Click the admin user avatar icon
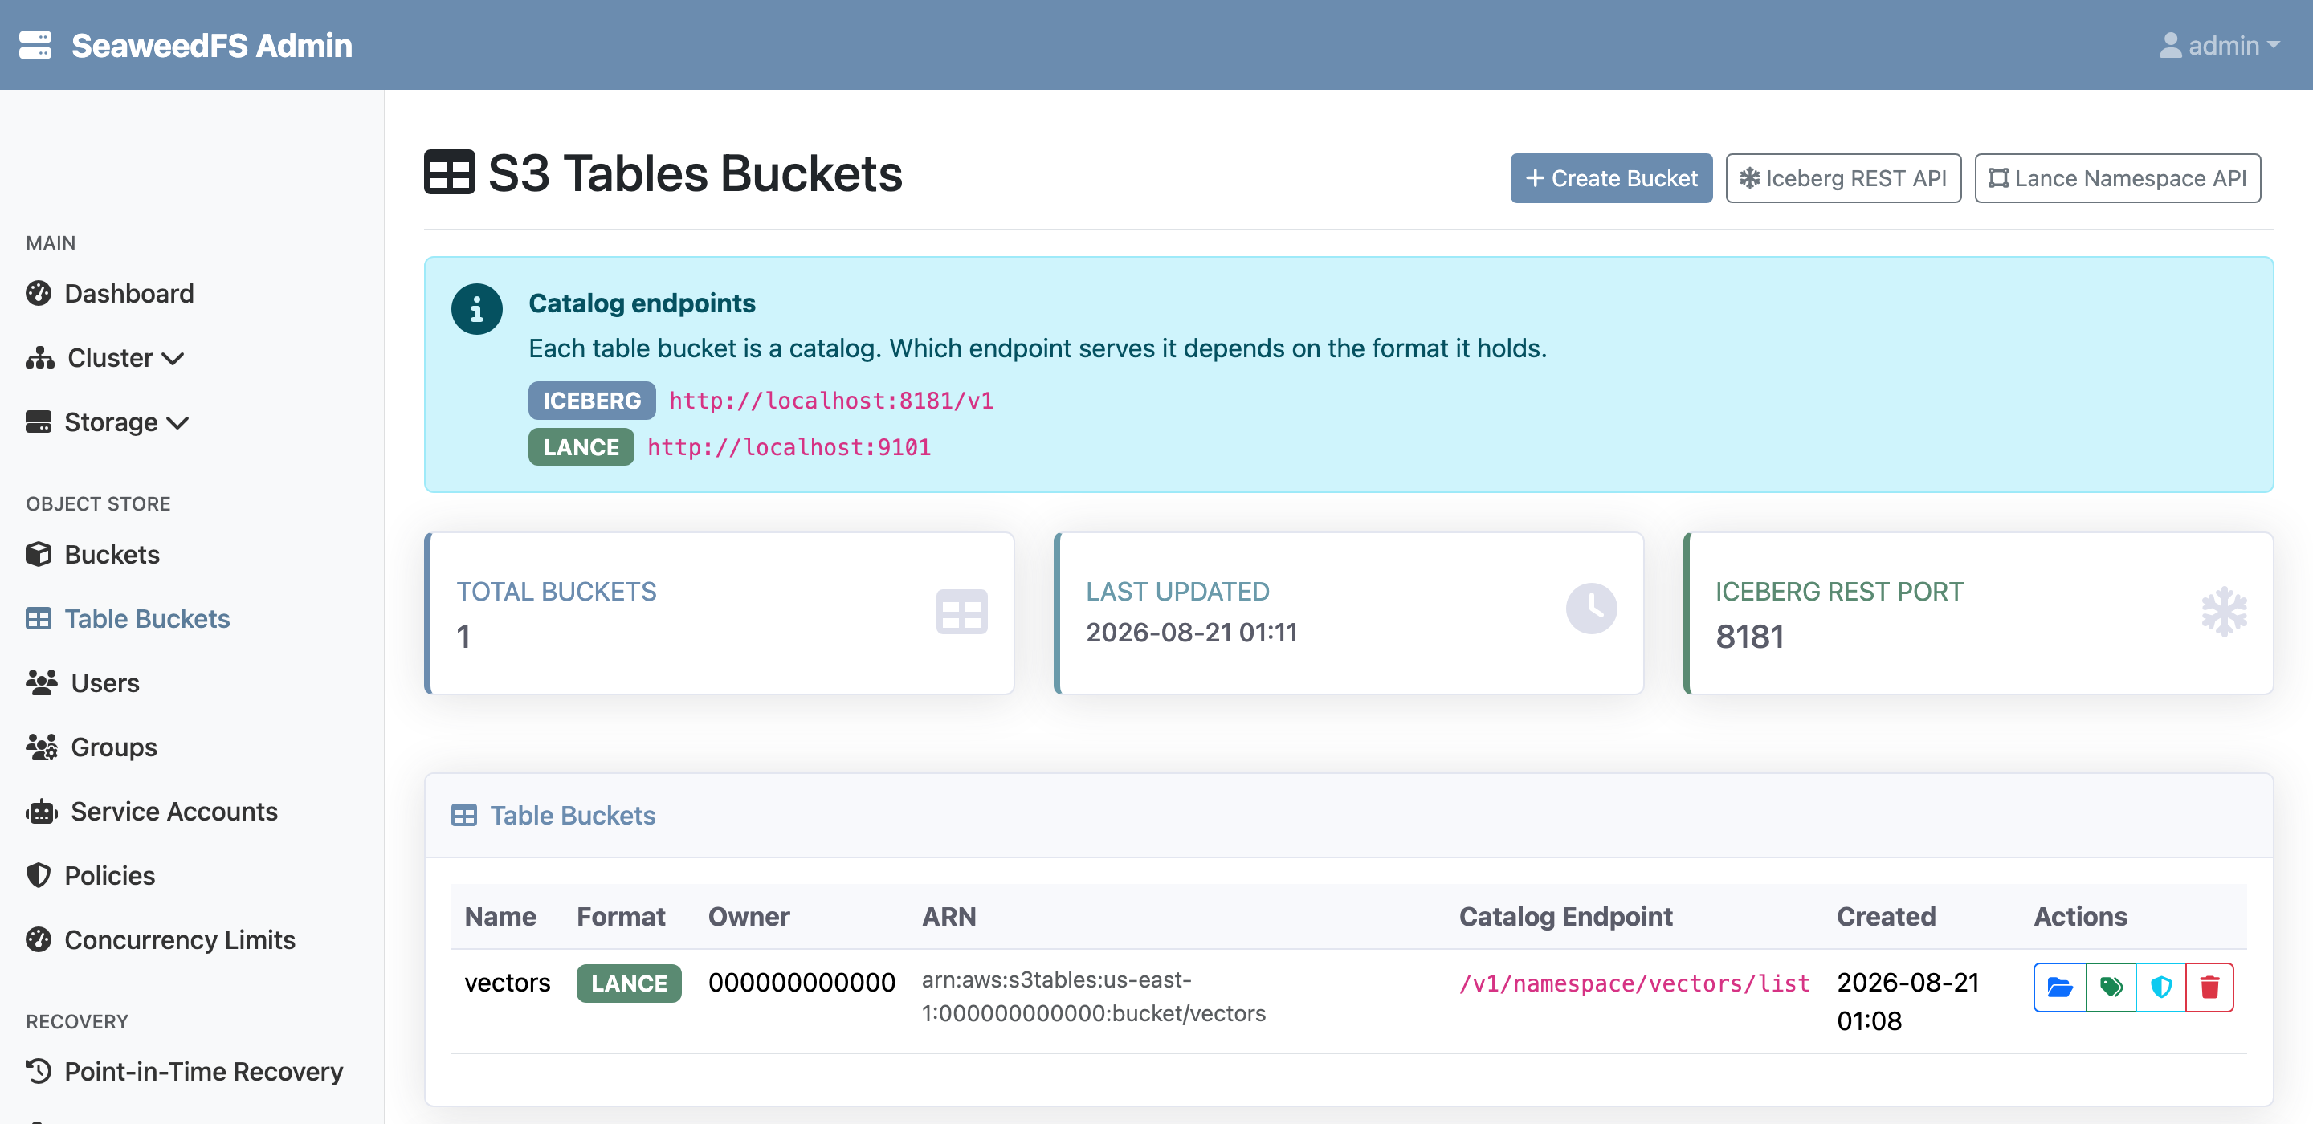Screen dimensions: 2313x1124 tap(2170, 45)
